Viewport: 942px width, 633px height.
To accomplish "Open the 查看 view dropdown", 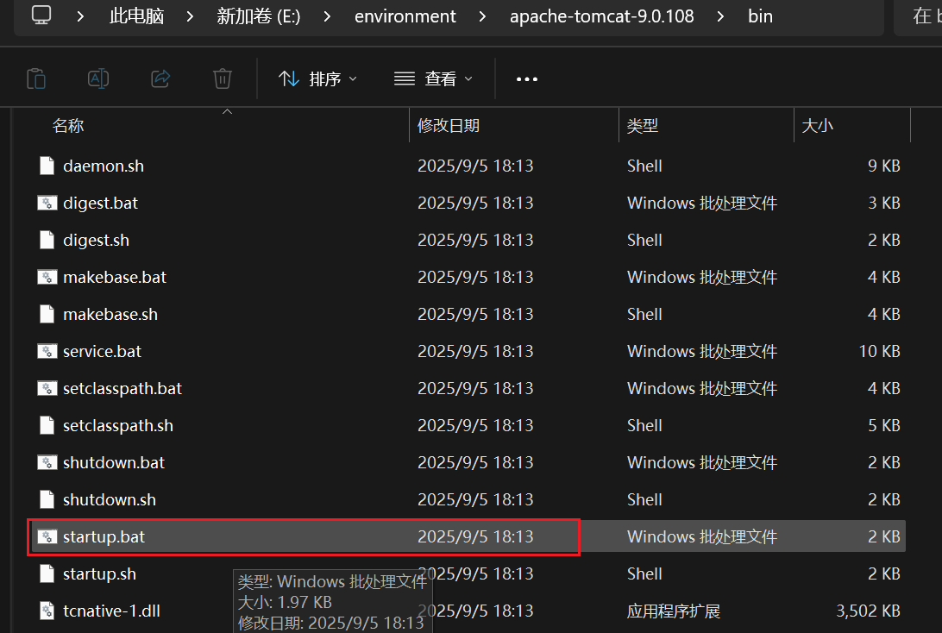I will point(433,78).
